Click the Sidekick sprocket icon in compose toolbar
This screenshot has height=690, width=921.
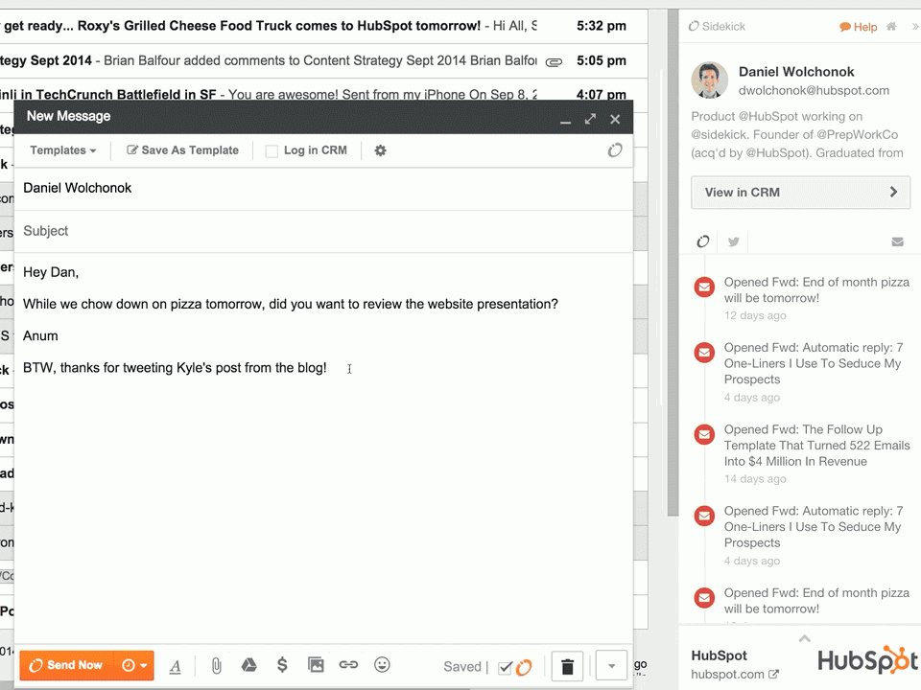pyautogui.click(x=614, y=150)
